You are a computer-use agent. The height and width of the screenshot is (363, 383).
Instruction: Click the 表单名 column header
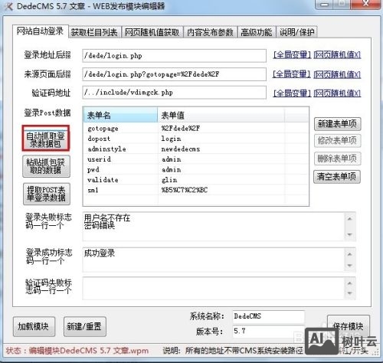(x=120, y=115)
